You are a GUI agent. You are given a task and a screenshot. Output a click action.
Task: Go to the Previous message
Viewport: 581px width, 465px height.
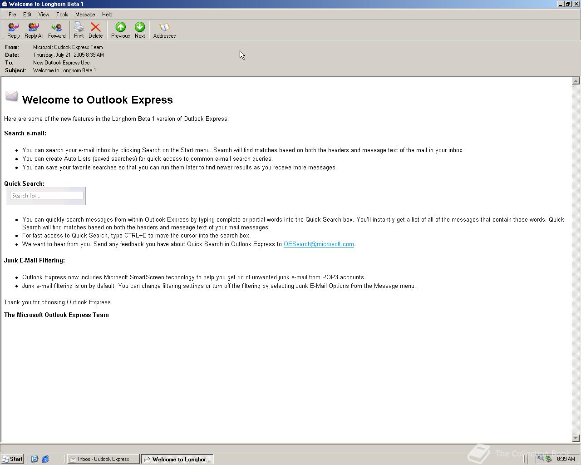(x=120, y=30)
